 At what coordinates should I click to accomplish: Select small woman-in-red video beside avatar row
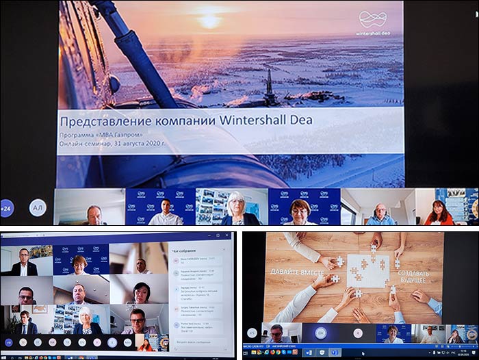[x=153, y=343]
